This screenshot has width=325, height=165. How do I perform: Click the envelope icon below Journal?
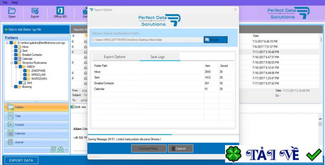pyautogui.click(x=61, y=149)
